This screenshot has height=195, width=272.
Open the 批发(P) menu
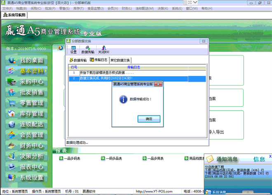pos(50,9)
